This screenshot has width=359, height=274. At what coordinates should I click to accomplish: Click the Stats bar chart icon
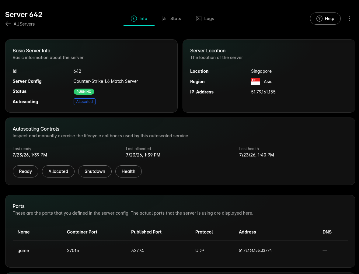[165, 19]
